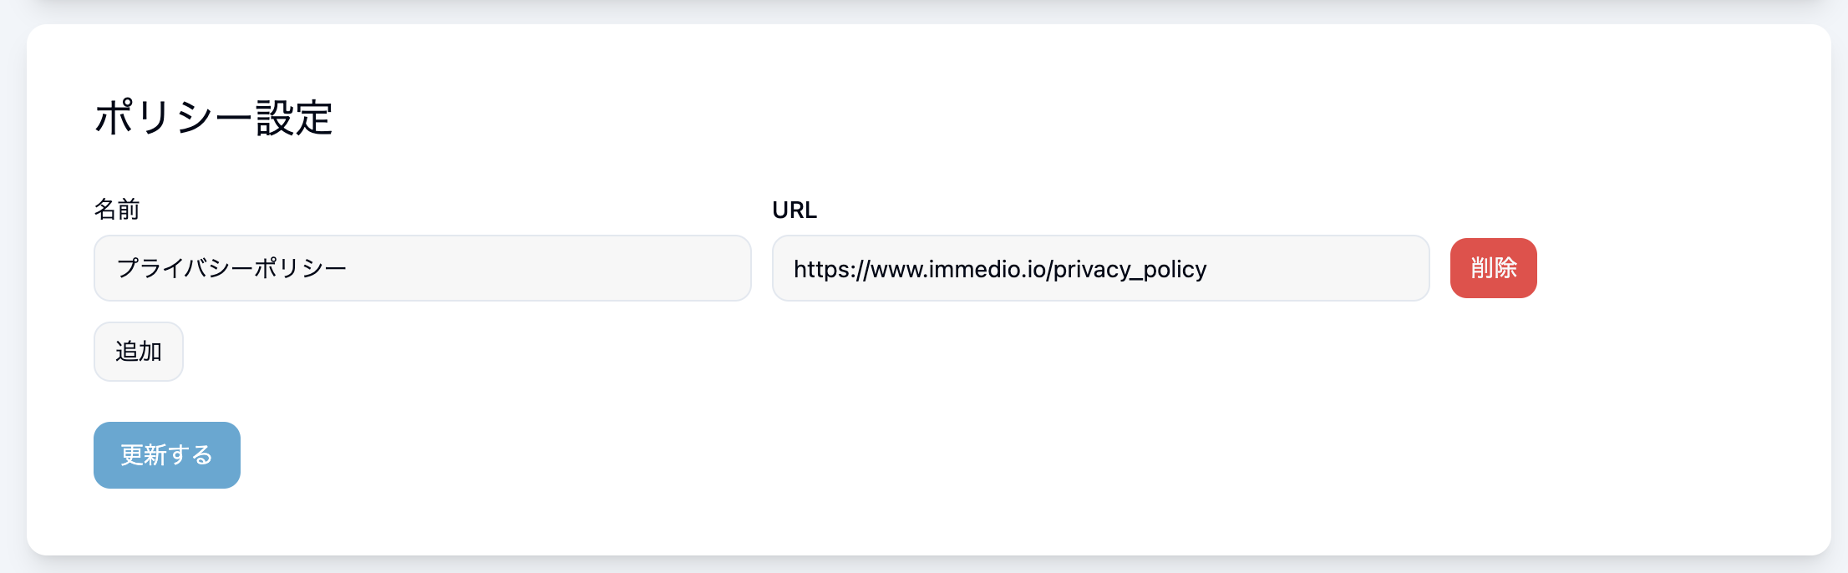Focus the 名前 name input field
Viewport: 1848px width, 573px height.
tap(422, 268)
